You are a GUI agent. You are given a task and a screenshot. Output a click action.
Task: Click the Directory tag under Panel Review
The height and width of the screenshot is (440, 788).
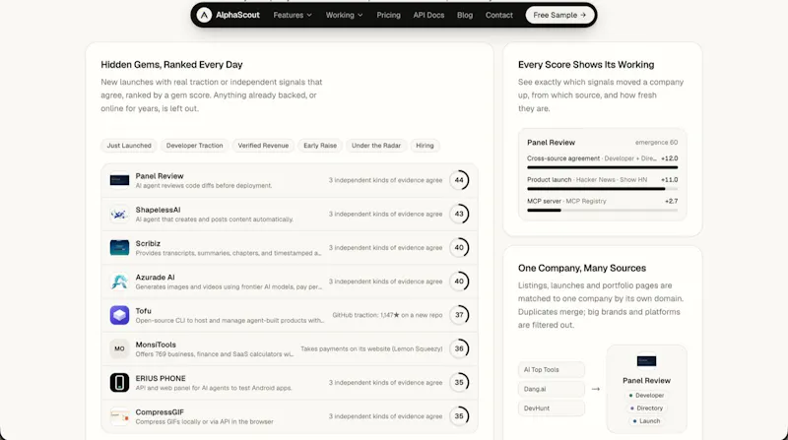(646, 409)
